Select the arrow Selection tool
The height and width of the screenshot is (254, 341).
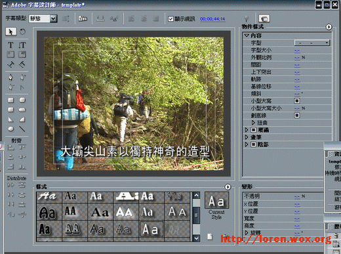point(10,32)
